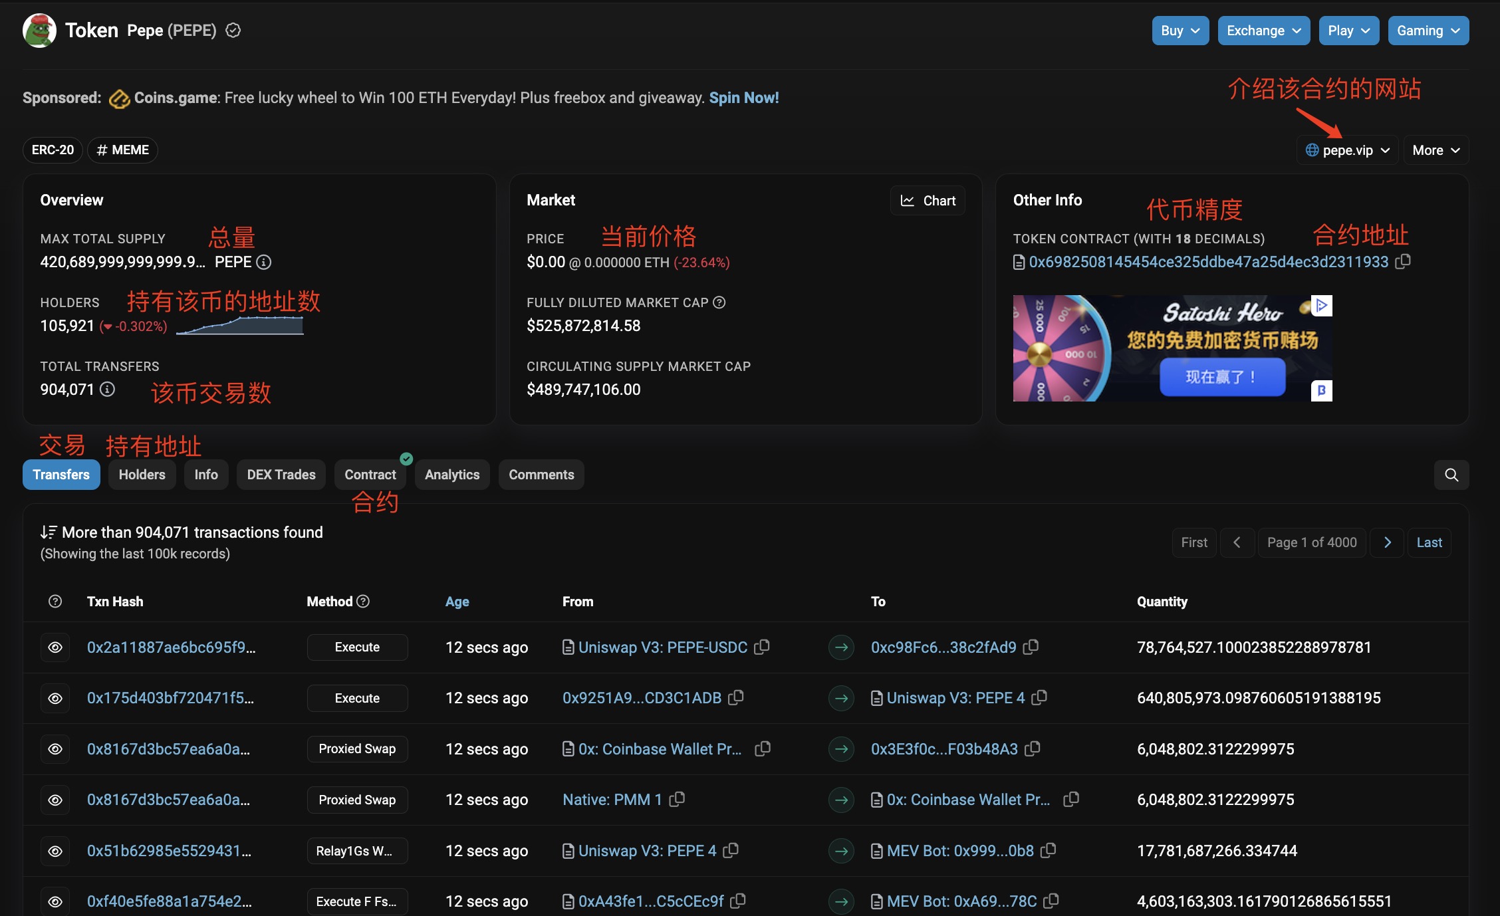Click the Method column help icon
This screenshot has width=1500, height=916.
click(363, 601)
